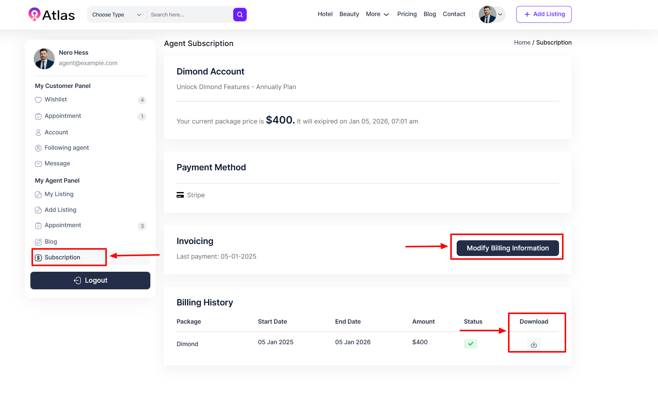
Task: Open Blog in the agent panel
Action: coord(51,242)
